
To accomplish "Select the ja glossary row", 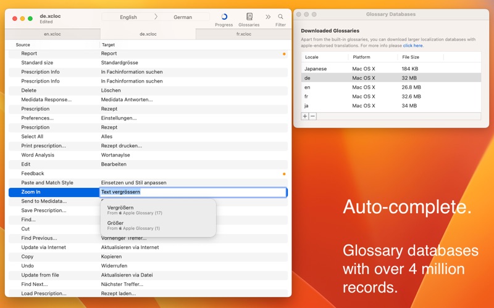I will tap(391, 105).
